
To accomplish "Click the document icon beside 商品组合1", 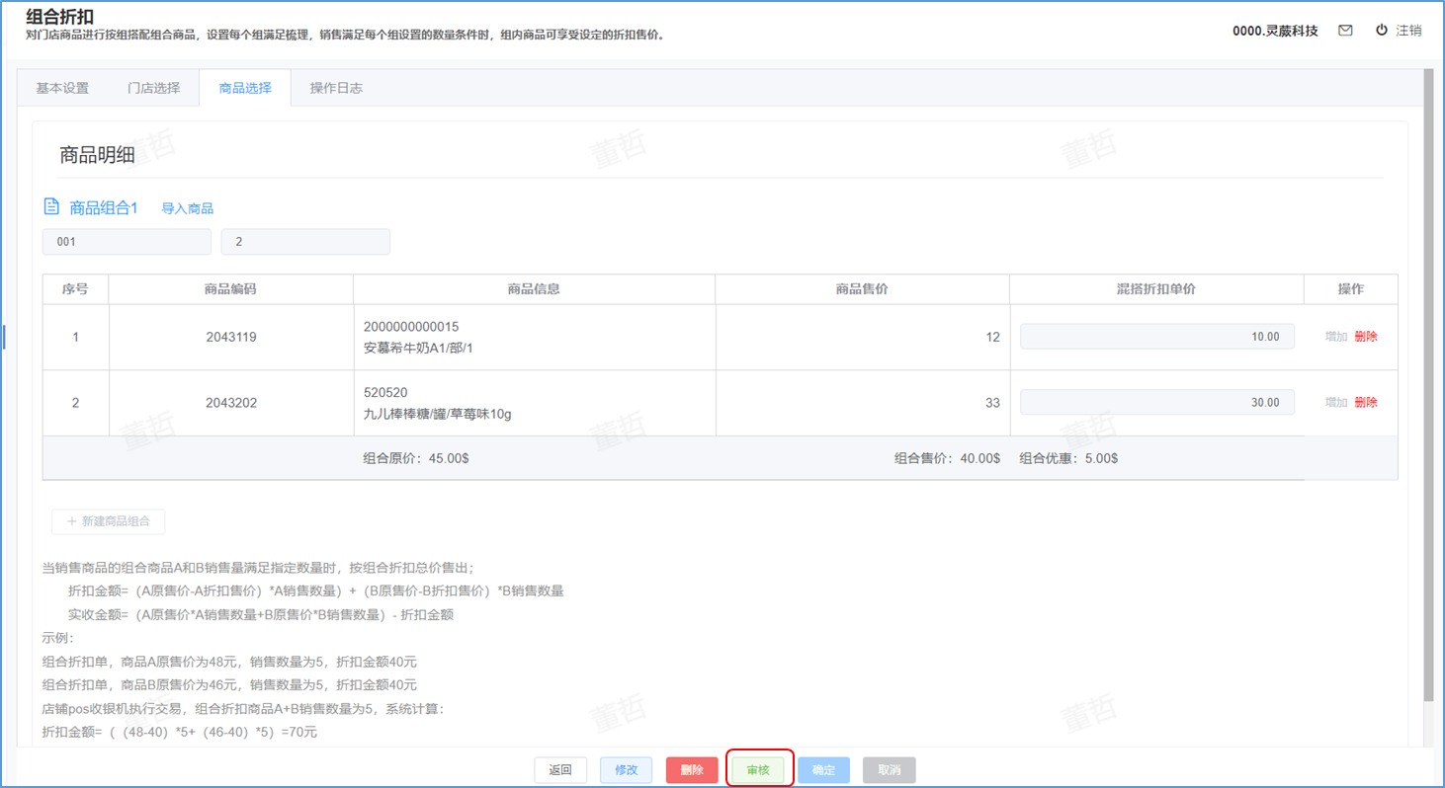I will pyautogui.click(x=51, y=207).
